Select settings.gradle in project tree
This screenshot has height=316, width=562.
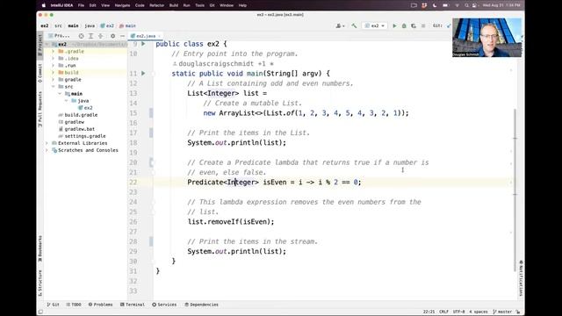coord(82,136)
